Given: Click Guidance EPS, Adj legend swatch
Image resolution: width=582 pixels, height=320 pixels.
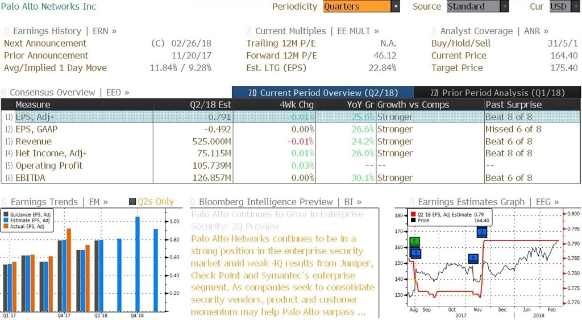Looking at the screenshot, I should (6, 215).
